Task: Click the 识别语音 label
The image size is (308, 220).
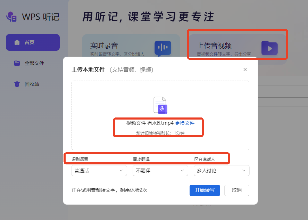Action: 80,160
